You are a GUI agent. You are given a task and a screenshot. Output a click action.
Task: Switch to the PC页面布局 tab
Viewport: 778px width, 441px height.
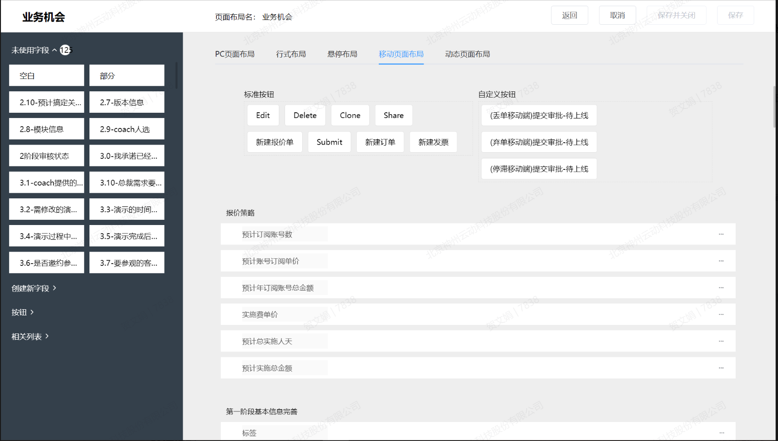(x=235, y=54)
